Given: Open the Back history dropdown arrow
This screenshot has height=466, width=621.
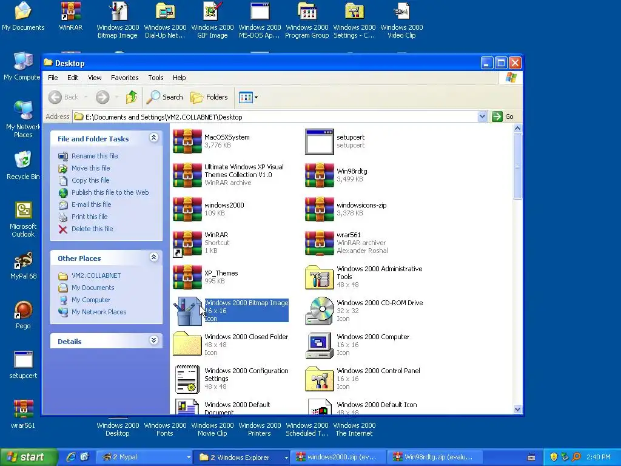Looking at the screenshot, I should click(86, 97).
